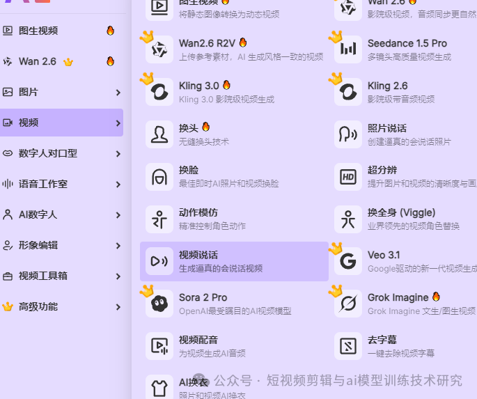Click the AI换衣 shirt icon
477x399 pixels.
(x=159, y=388)
